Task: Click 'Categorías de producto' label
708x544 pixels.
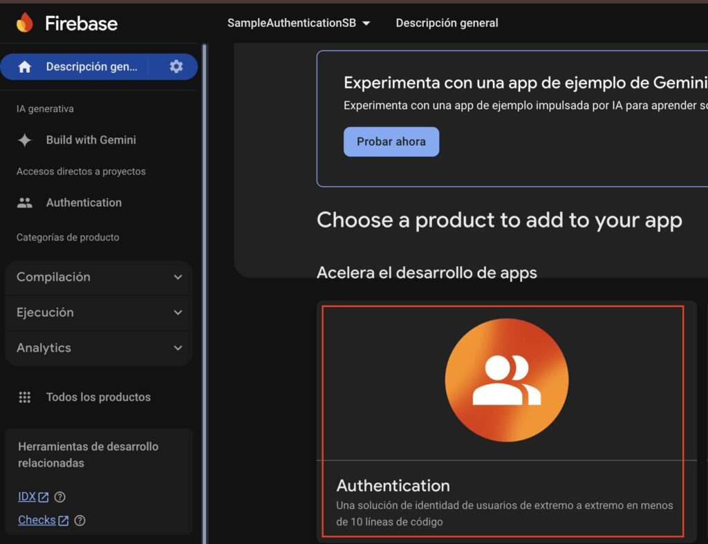Action: click(x=68, y=238)
